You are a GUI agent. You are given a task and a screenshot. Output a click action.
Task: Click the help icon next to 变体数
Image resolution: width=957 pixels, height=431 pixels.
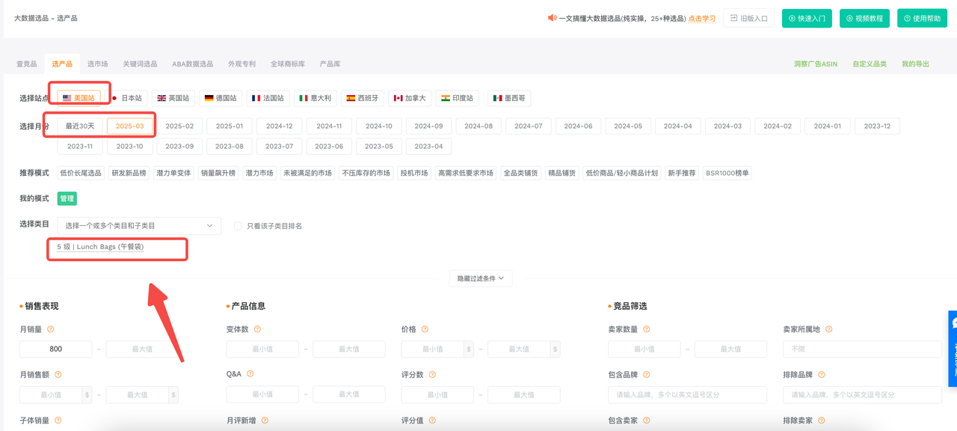pyautogui.click(x=257, y=329)
